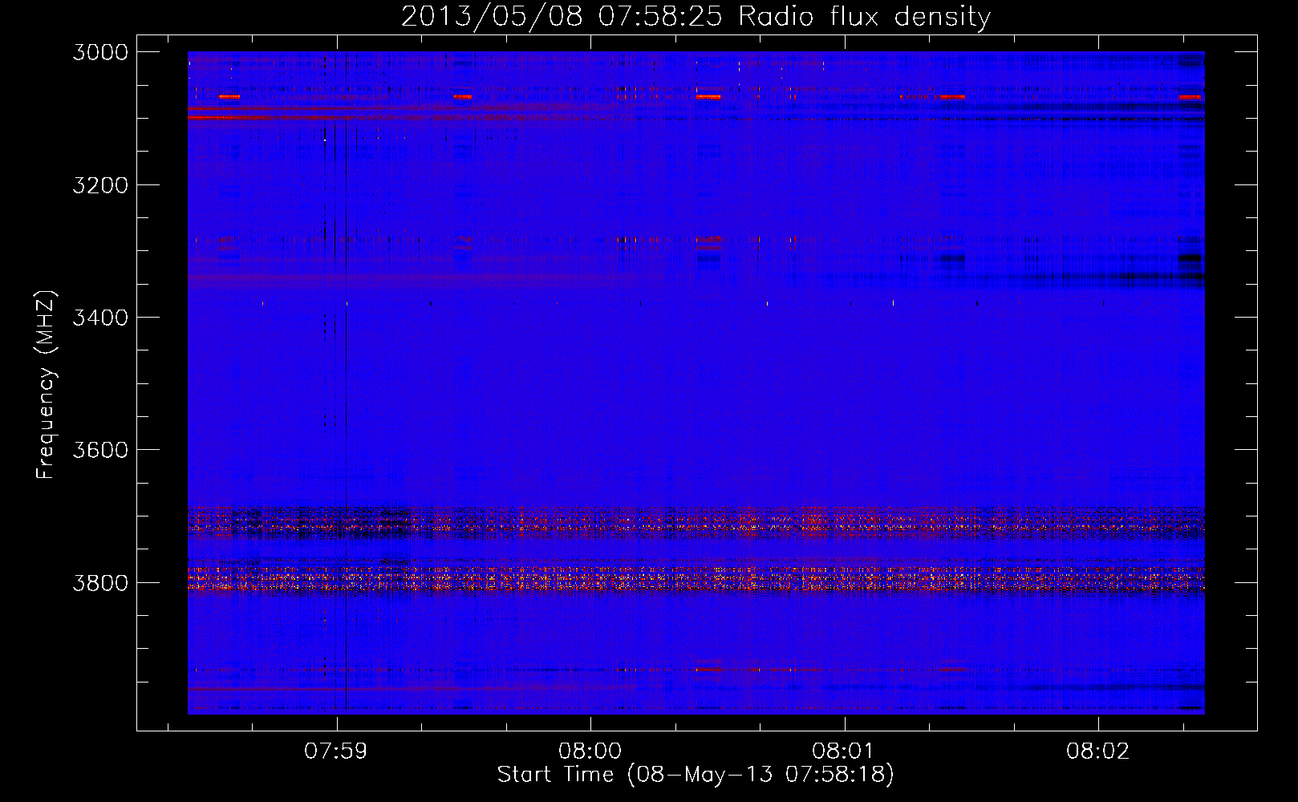The image size is (1298, 802).
Task: Click the title timestamp '07:58:25'
Action: (x=660, y=16)
